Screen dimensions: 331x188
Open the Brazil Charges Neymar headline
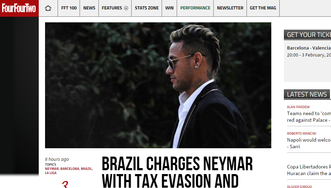click(177, 172)
